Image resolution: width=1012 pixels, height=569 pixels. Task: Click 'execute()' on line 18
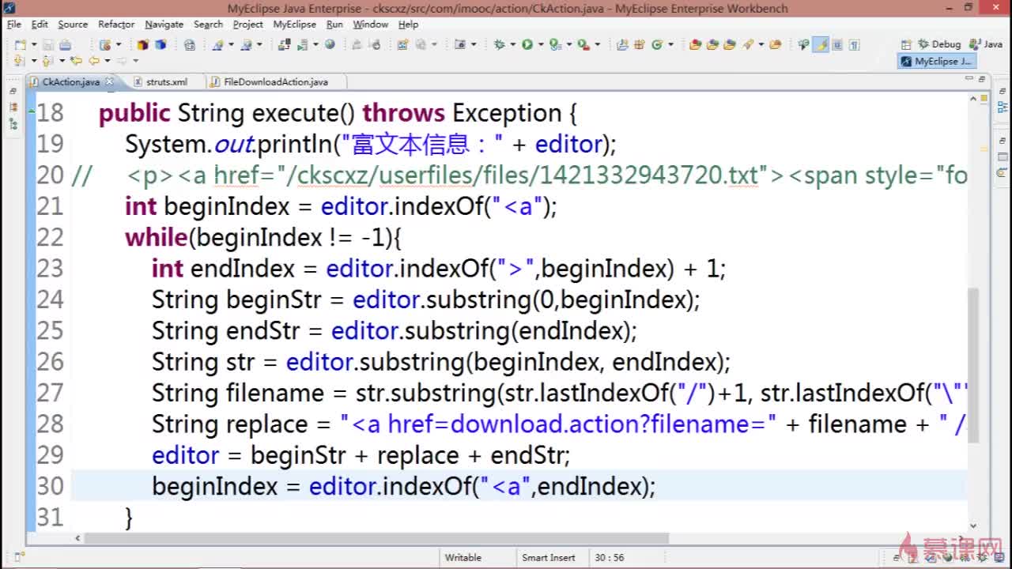pos(304,113)
